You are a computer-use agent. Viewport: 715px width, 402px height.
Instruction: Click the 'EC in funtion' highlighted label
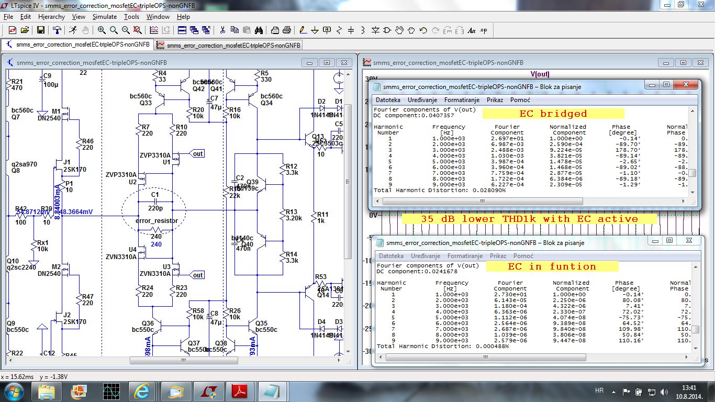pos(552,266)
